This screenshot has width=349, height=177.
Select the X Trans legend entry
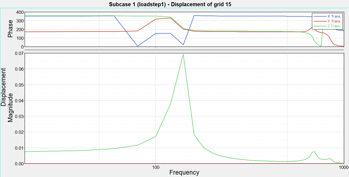(333, 17)
